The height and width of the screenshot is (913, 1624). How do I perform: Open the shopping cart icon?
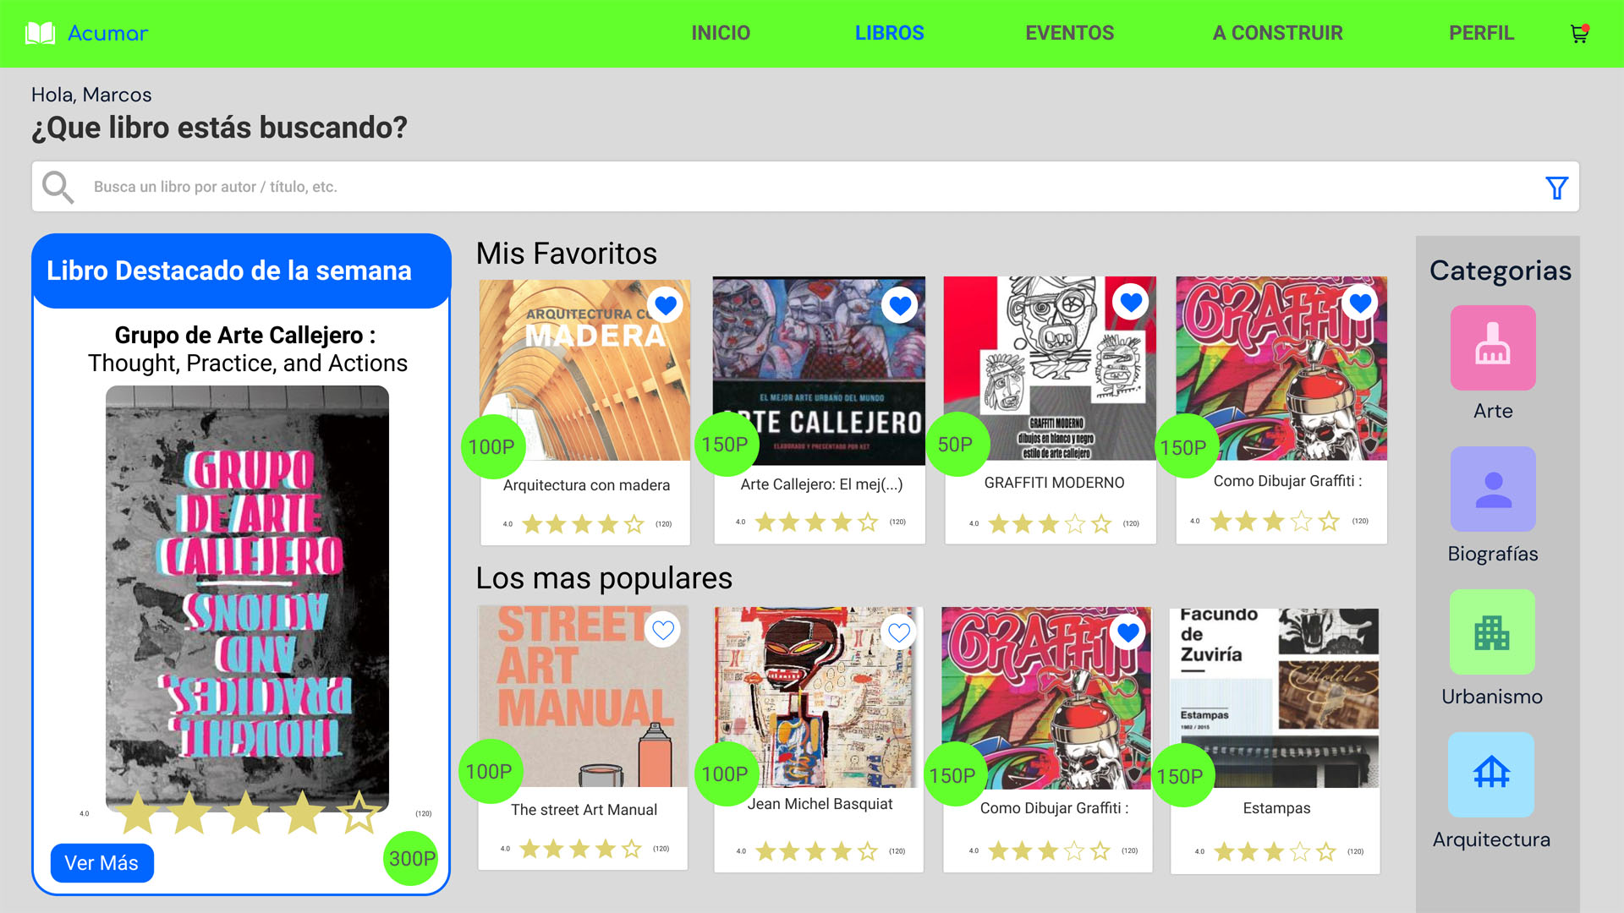point(1579,34)
